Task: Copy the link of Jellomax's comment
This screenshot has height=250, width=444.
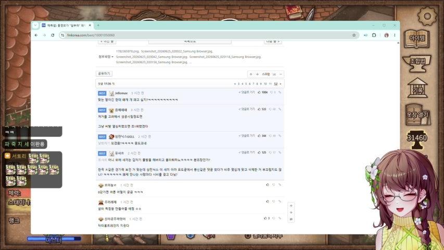Action: pyautogui.click(x=280, y=92)
